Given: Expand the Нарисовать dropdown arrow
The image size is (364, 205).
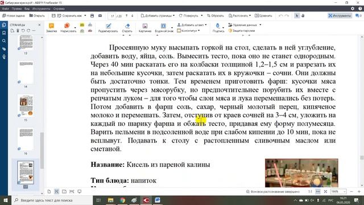Looking at the screenshot, I should point(75,28).
